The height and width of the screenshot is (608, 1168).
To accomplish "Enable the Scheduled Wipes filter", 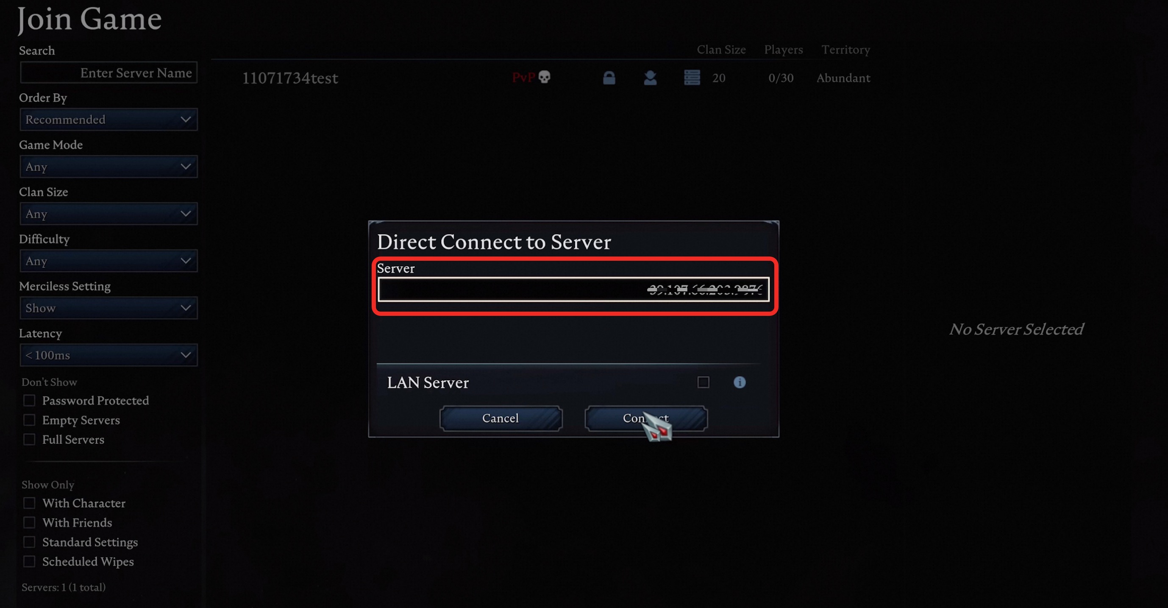I will tap(30, 562).
